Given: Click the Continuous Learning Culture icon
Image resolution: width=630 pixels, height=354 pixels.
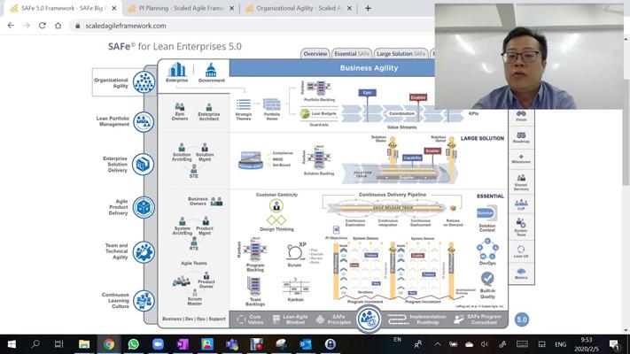Looking at the screenshot, I should (x=144, y=300).
